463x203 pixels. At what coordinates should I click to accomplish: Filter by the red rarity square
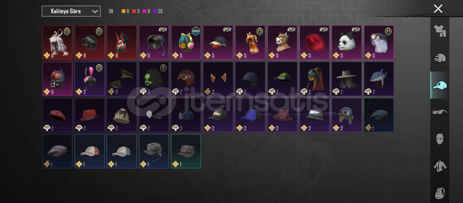coord(134,11)
